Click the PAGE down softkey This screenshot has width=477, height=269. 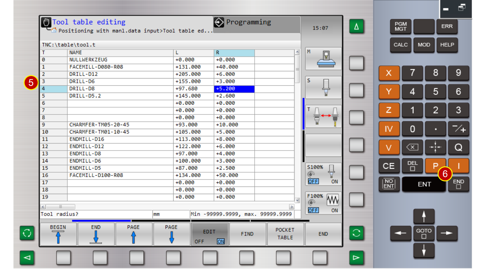pyautogui.click(x=171, y=234)
